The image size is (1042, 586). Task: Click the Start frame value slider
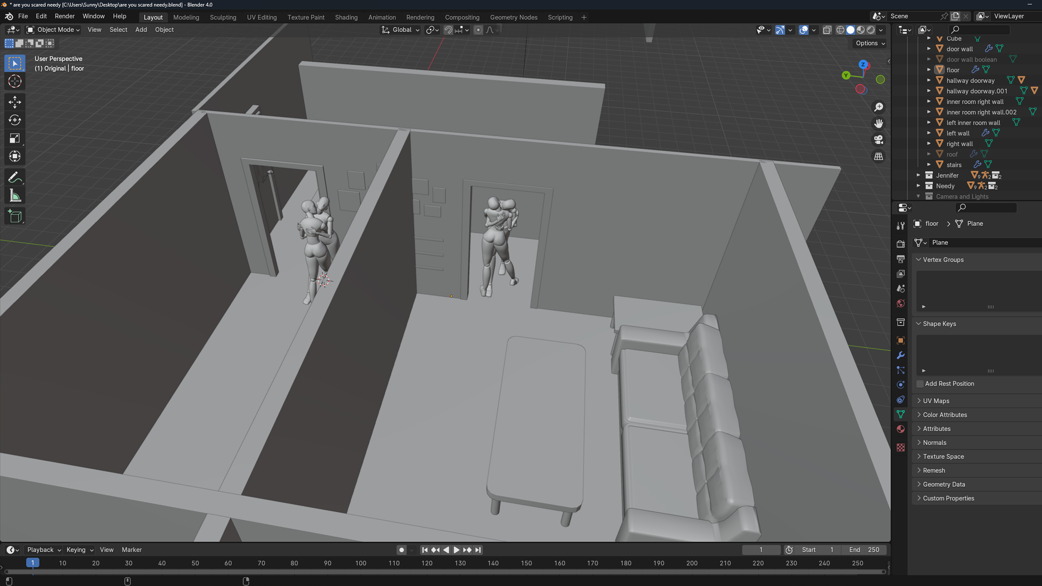[x=817, y=550]
